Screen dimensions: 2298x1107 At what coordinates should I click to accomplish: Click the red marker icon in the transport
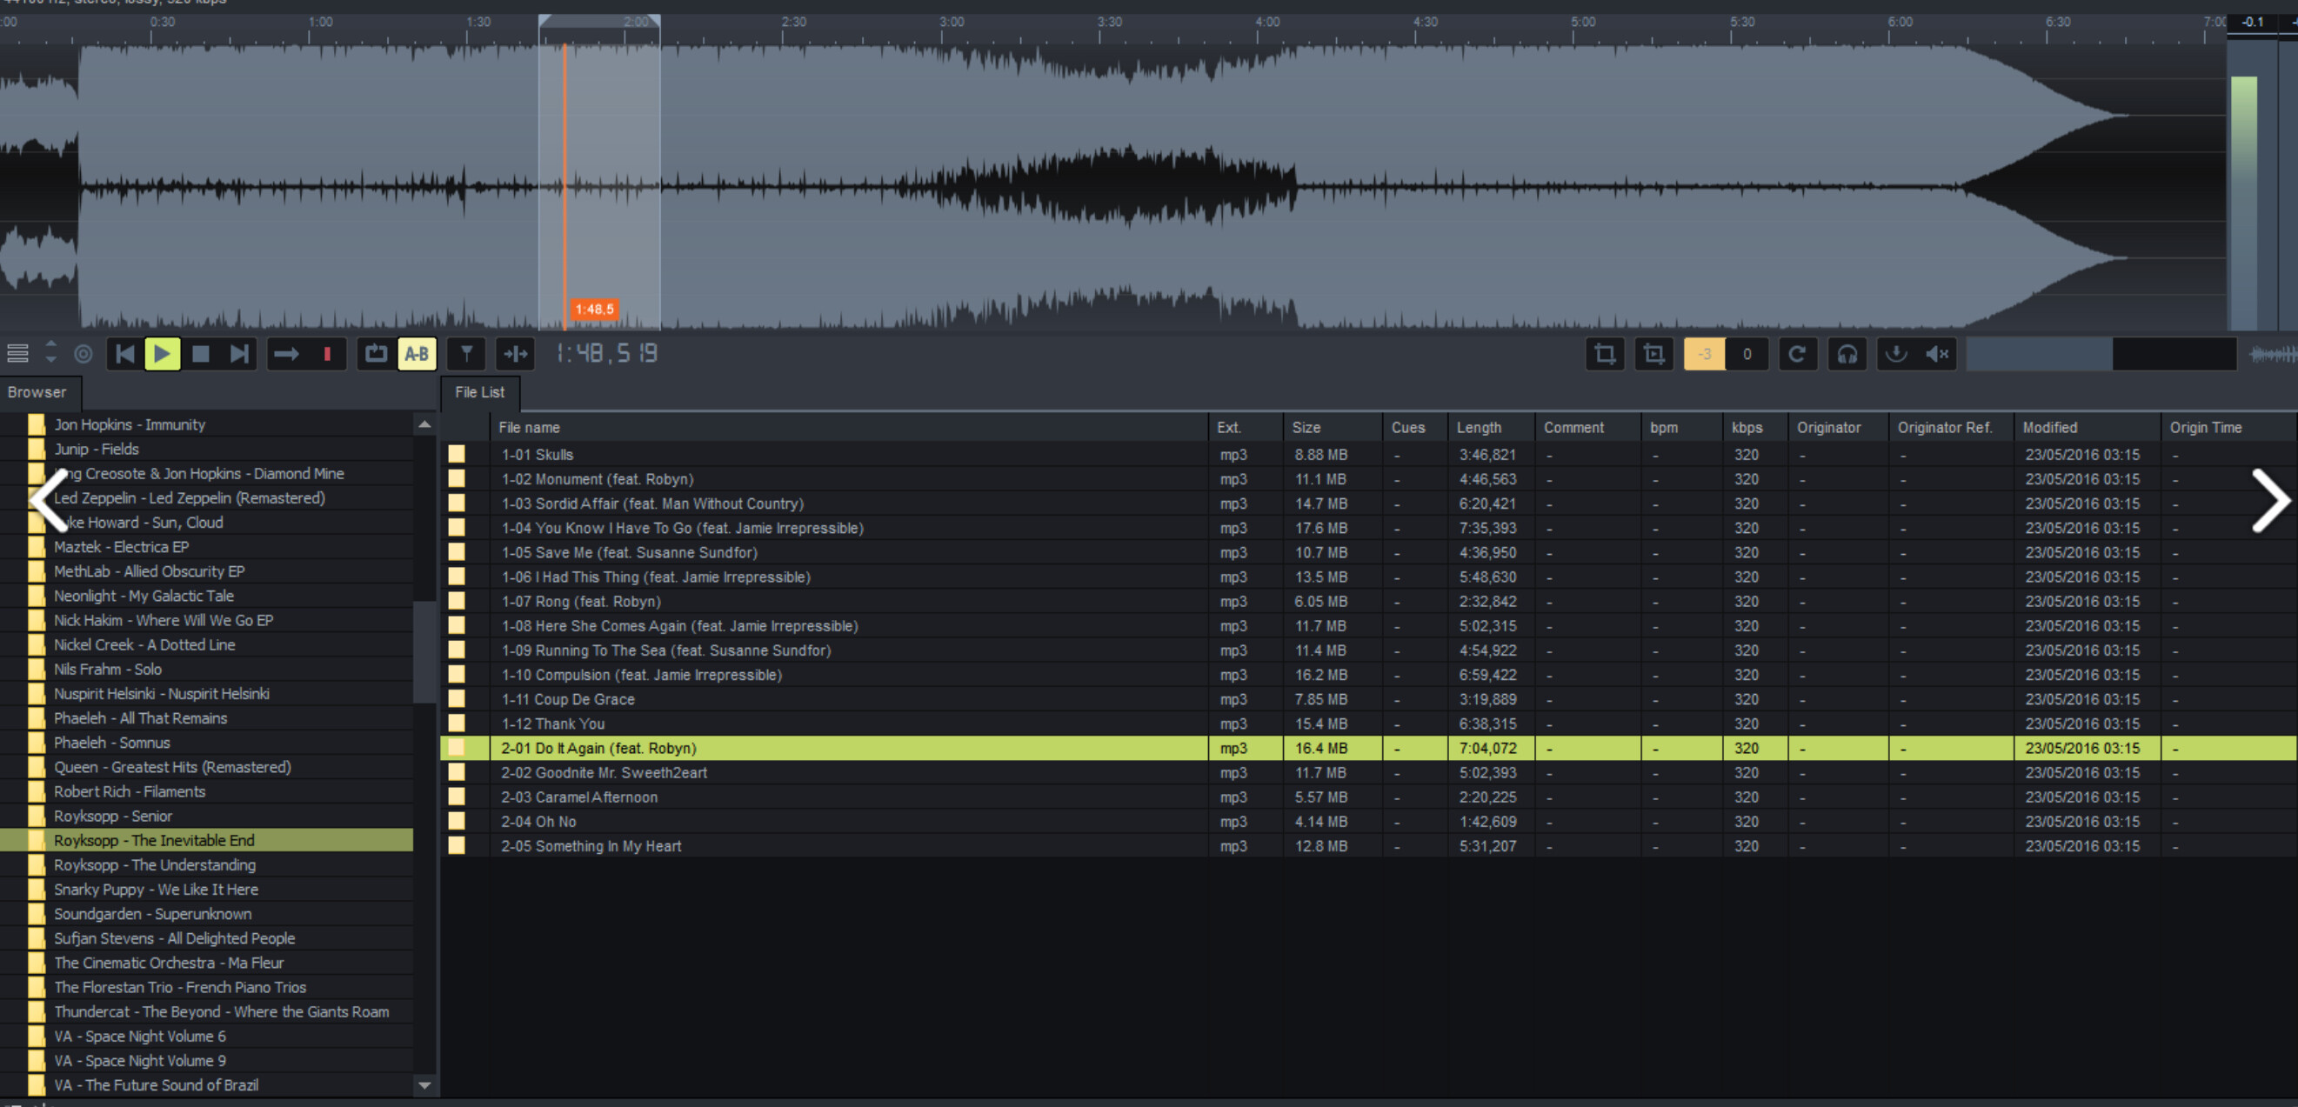tap(327, 354)
